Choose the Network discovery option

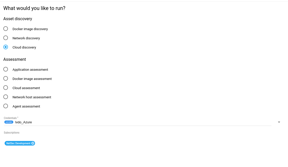point(6,38)
